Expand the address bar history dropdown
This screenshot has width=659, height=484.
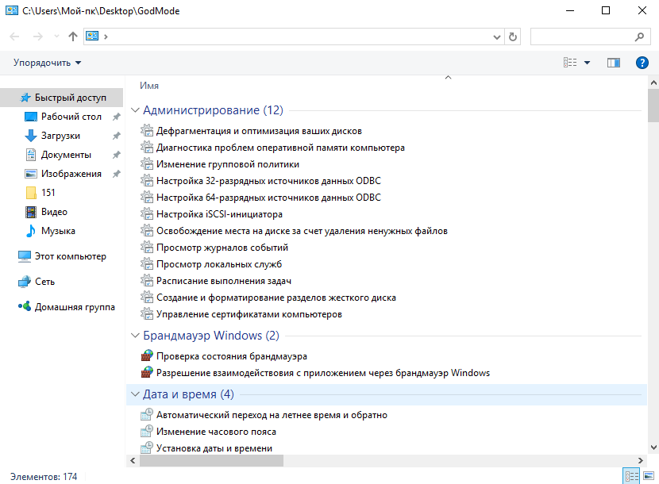point(497,37)
